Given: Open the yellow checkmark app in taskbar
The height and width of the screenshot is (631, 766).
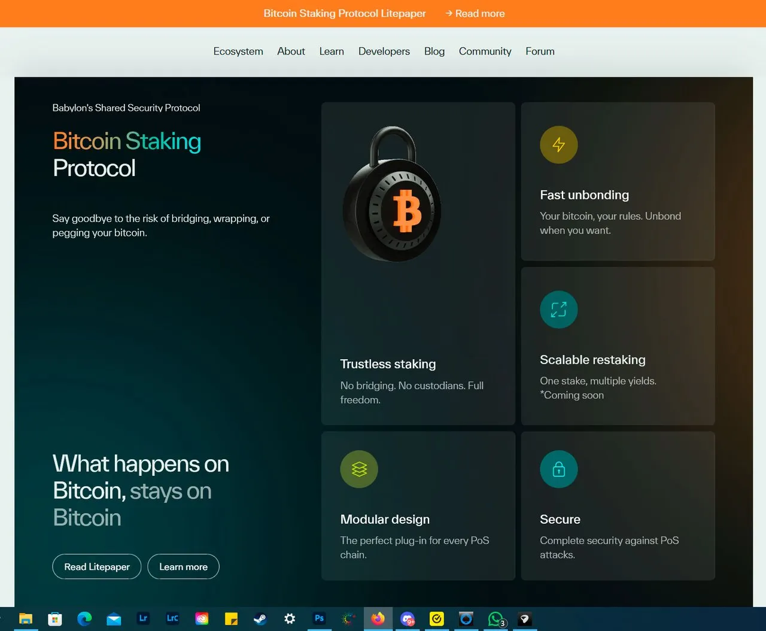Looking at the screenshot, I should [x=437, y=619].
